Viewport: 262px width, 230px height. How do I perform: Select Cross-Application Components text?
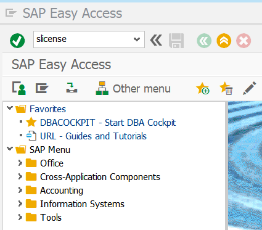[100, 177]
